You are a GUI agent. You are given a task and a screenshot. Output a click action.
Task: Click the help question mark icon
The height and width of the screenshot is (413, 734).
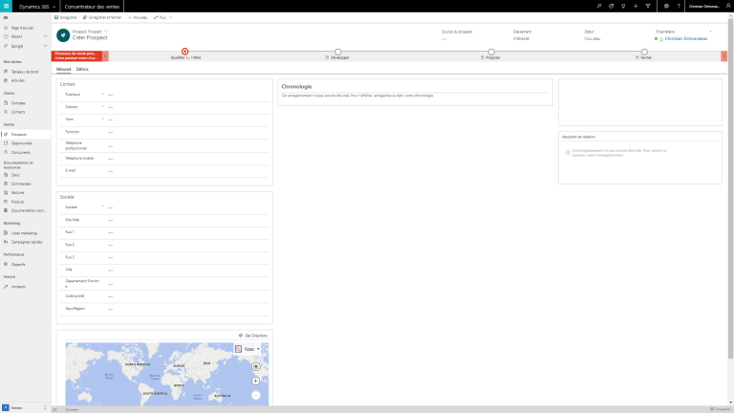click(x=679, y=6)
